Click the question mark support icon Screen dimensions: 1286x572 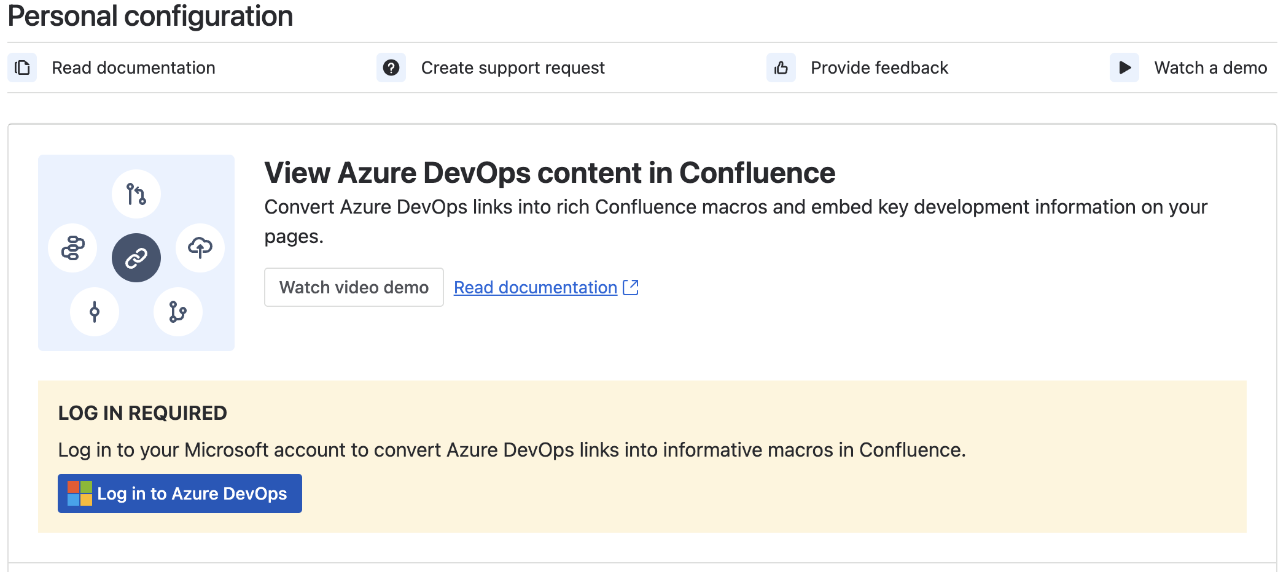391,68
